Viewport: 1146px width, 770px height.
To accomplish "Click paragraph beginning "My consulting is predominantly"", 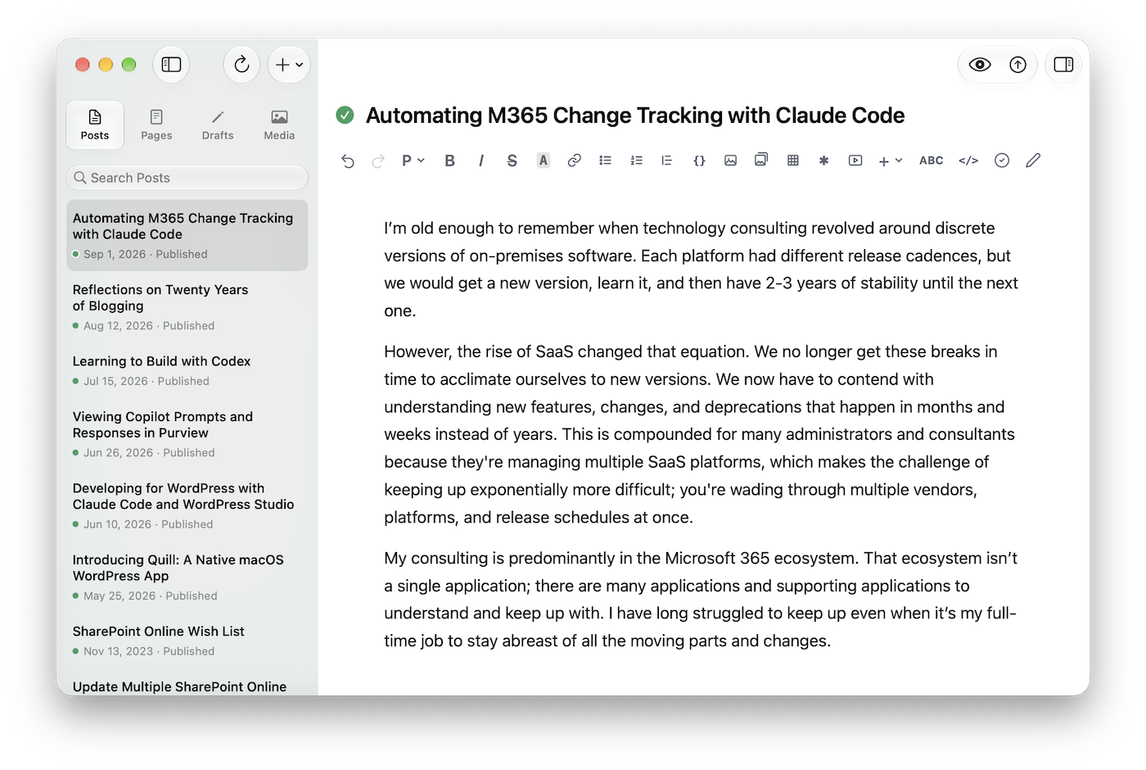I will click(x=701, y=600).
